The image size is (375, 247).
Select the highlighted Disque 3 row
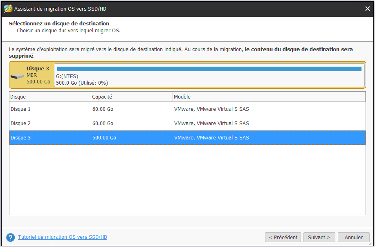20,138
